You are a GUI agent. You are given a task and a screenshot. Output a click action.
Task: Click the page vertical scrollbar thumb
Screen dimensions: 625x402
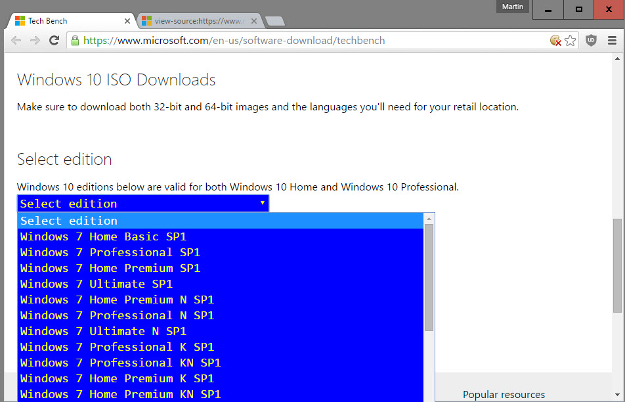point(617,265)
